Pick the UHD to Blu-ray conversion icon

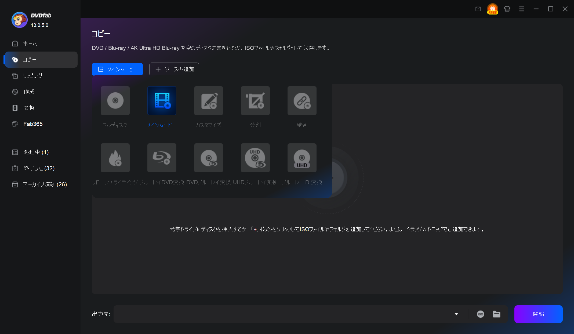pos(255,158)
